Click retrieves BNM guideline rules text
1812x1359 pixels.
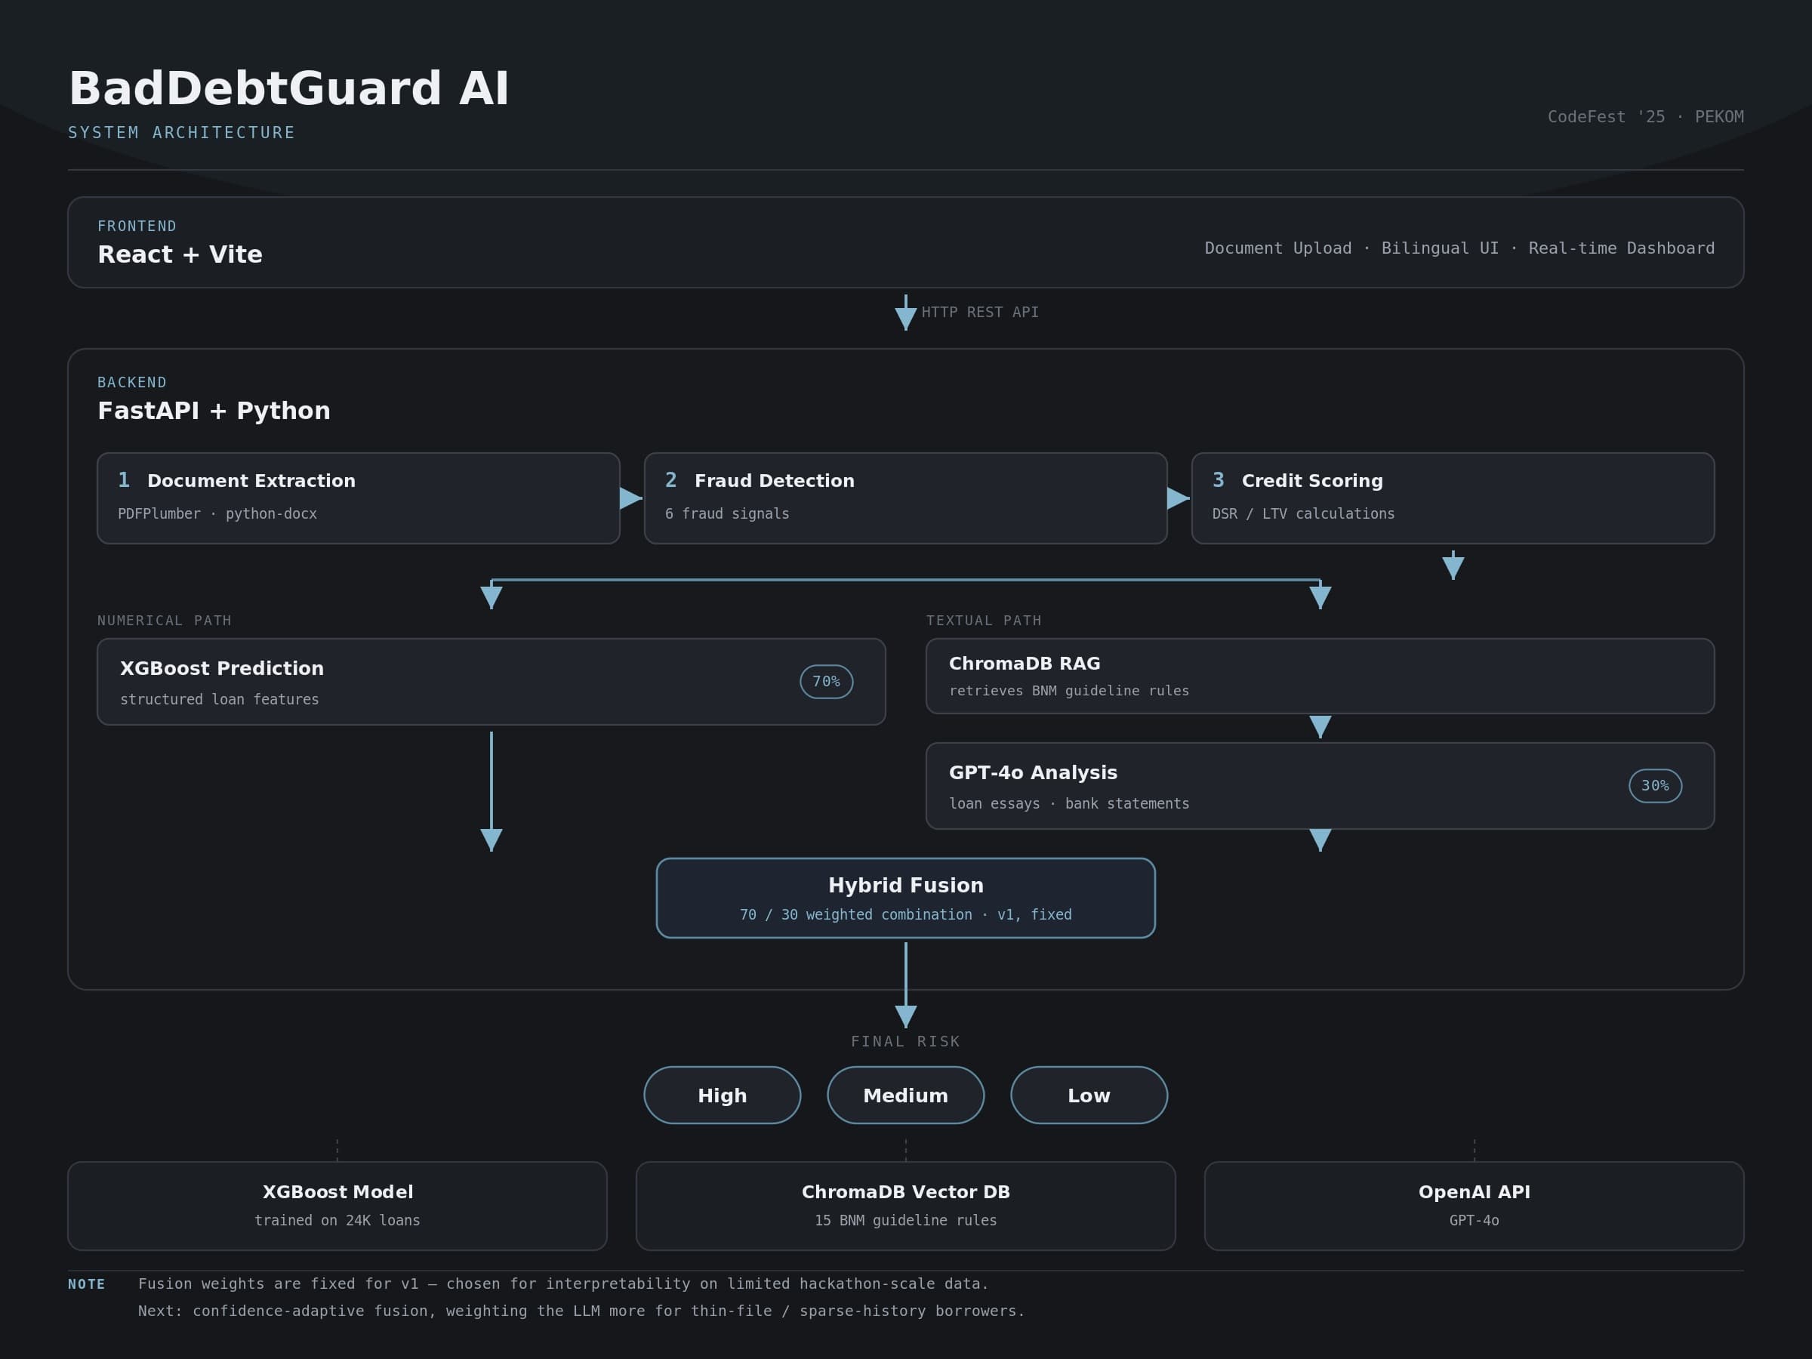pyautogui.click(x=1069, y=691)
